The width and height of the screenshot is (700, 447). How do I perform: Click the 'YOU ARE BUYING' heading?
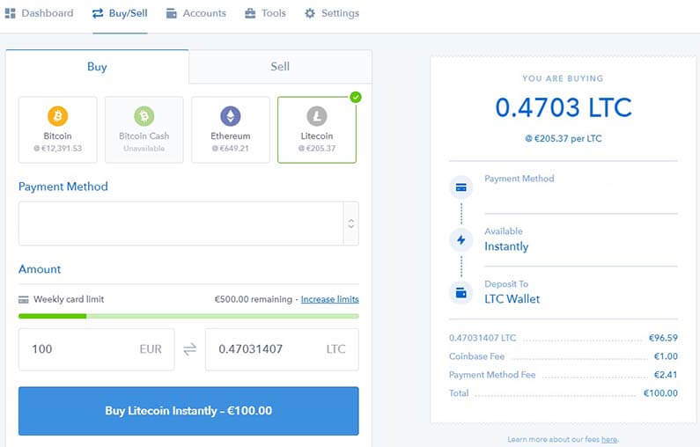pyautogui.click(x=563, y=78)
